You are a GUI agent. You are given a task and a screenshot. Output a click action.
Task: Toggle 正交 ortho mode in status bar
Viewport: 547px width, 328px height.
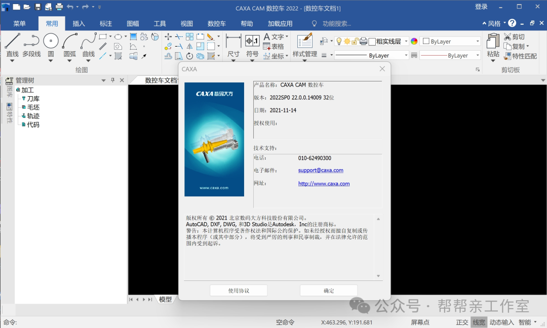pyautogui.click(x=462, y=322)
